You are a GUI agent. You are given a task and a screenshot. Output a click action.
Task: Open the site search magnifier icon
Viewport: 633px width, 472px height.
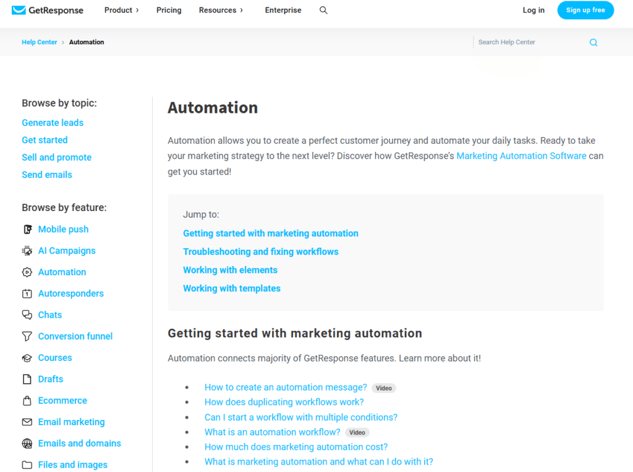[x=323, y=10]
